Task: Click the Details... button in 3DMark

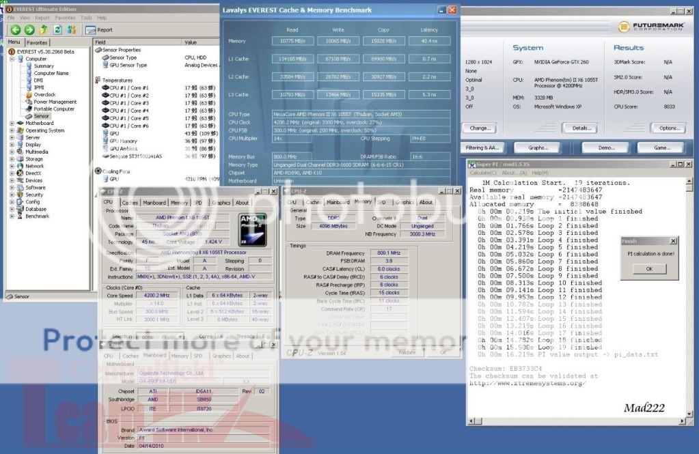Action: 581,128
